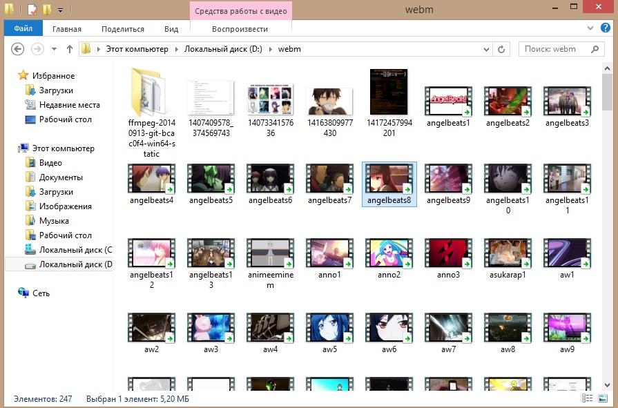Select the angelbeats1 video file icon
618x408 pixels.
pyautogui.click(x=449, y=101)
